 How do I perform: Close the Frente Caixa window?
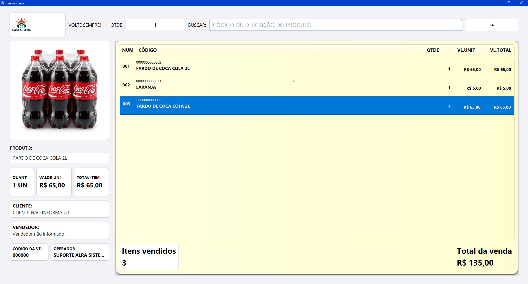tap(521, 3)
